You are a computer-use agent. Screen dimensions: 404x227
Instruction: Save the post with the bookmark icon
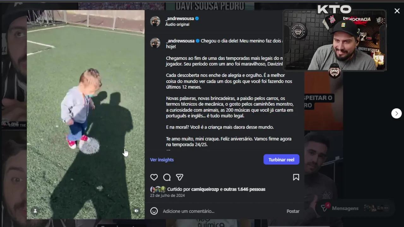tap(296, 177)
